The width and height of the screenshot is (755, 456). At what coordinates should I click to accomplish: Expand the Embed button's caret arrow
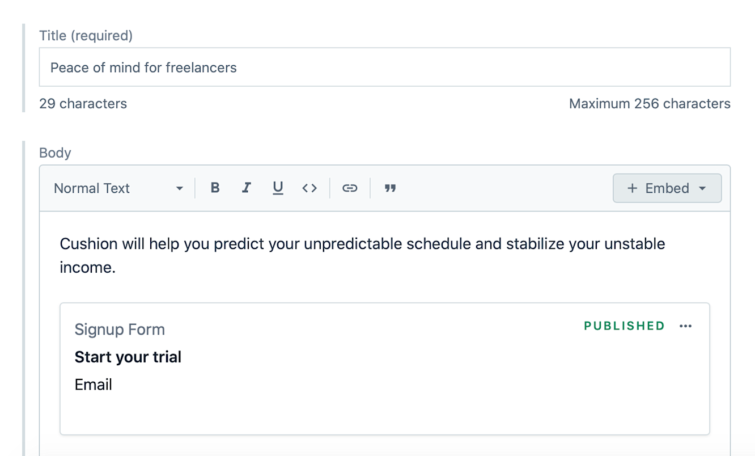click(x=703, y=188)
